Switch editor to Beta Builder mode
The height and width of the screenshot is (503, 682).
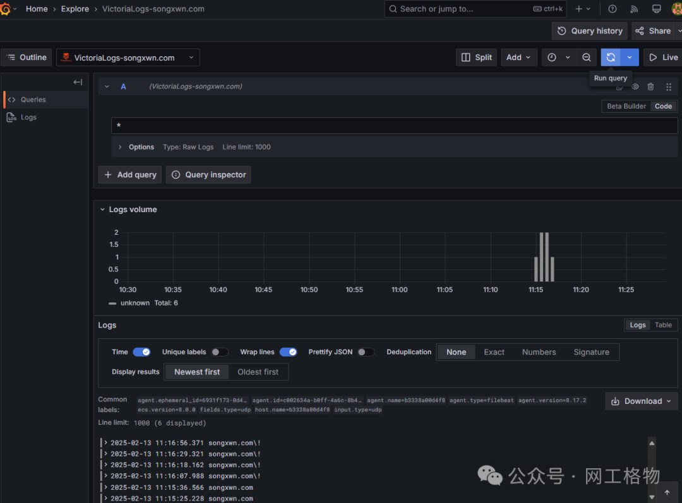tap(626, 106)
